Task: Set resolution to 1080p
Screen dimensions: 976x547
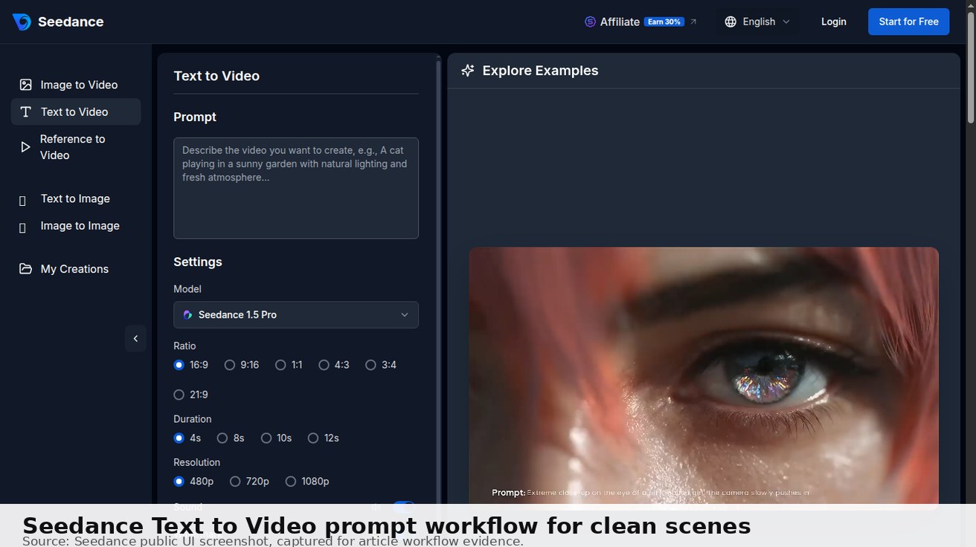Action: 307,482
